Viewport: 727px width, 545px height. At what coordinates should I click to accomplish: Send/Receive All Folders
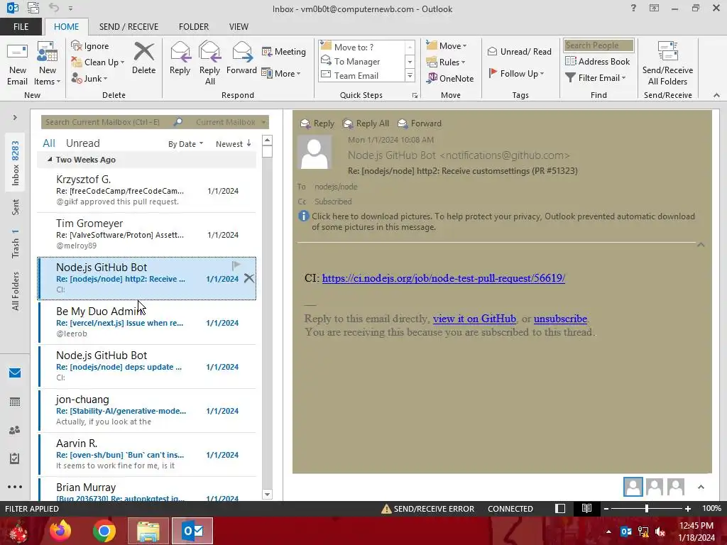tap(667, 64)
